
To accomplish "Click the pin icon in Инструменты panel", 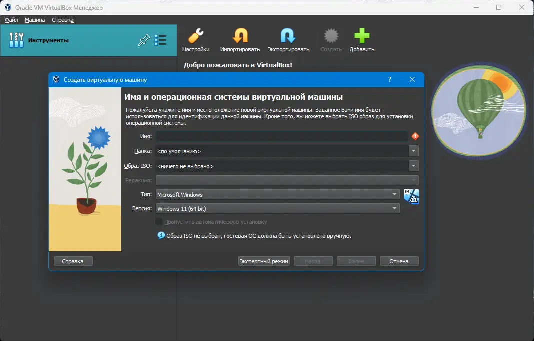I will (x=144, y=40).
